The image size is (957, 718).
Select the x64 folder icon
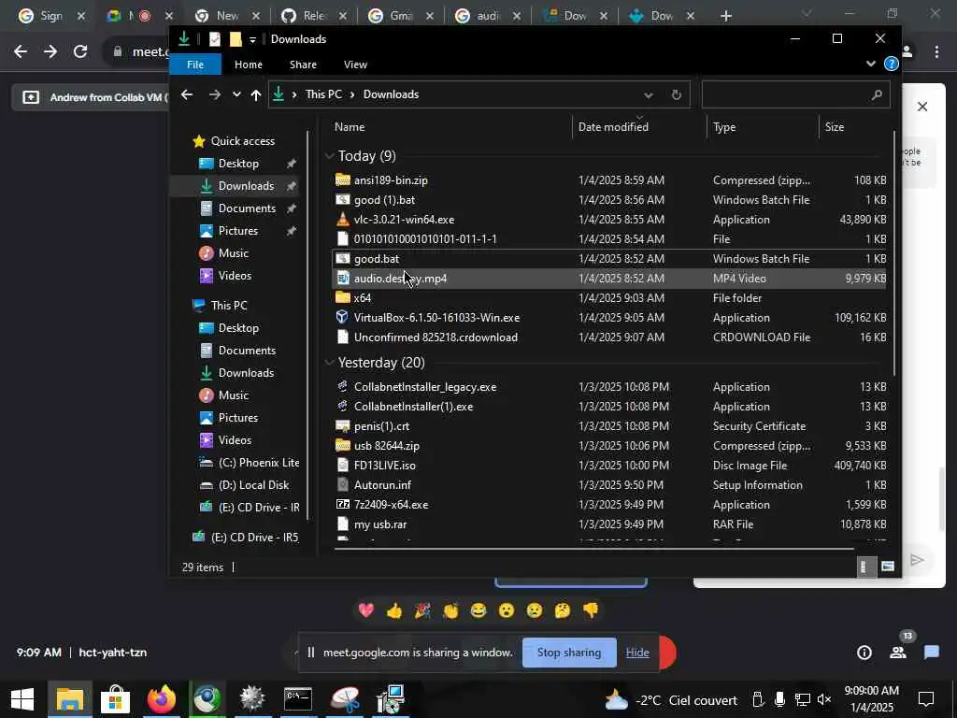pos(342,298)
